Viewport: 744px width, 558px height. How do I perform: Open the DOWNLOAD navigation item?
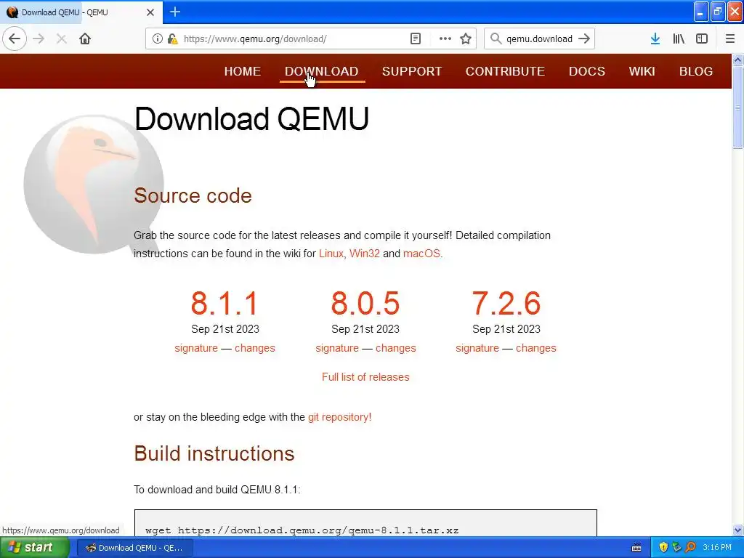point(322,71)
